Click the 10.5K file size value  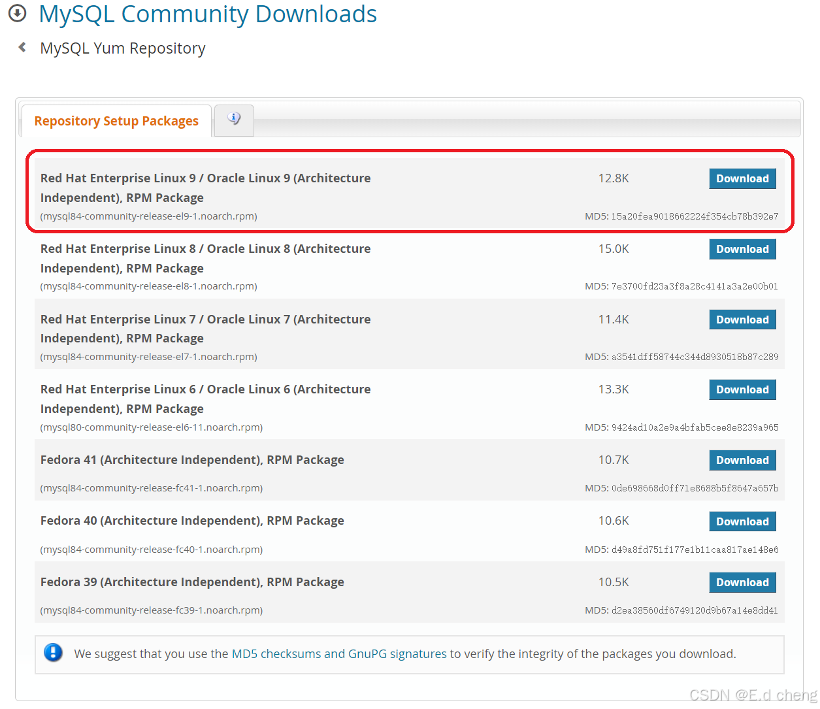[x=614, y=582]
